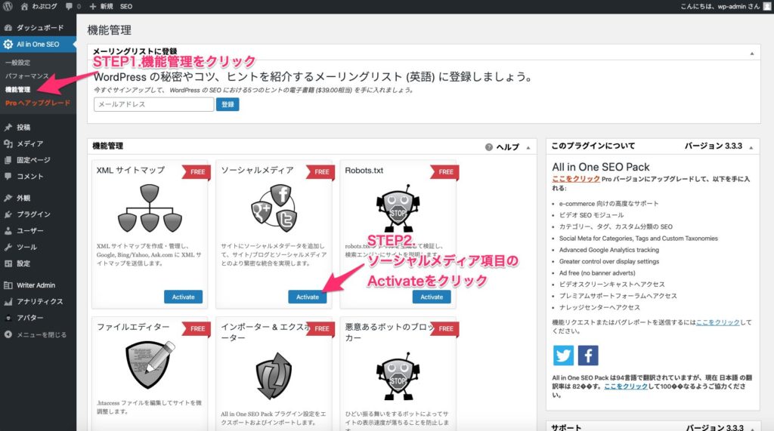This screenshot has height=431, width=774.
Task: Open Writer Admin menu
Action: point(38,285)
